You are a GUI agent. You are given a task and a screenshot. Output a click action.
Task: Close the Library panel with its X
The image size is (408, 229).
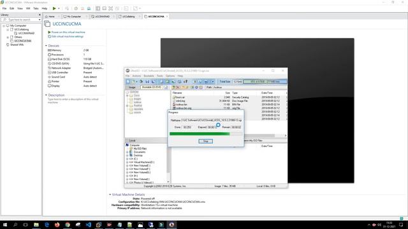tap(40, 15)
